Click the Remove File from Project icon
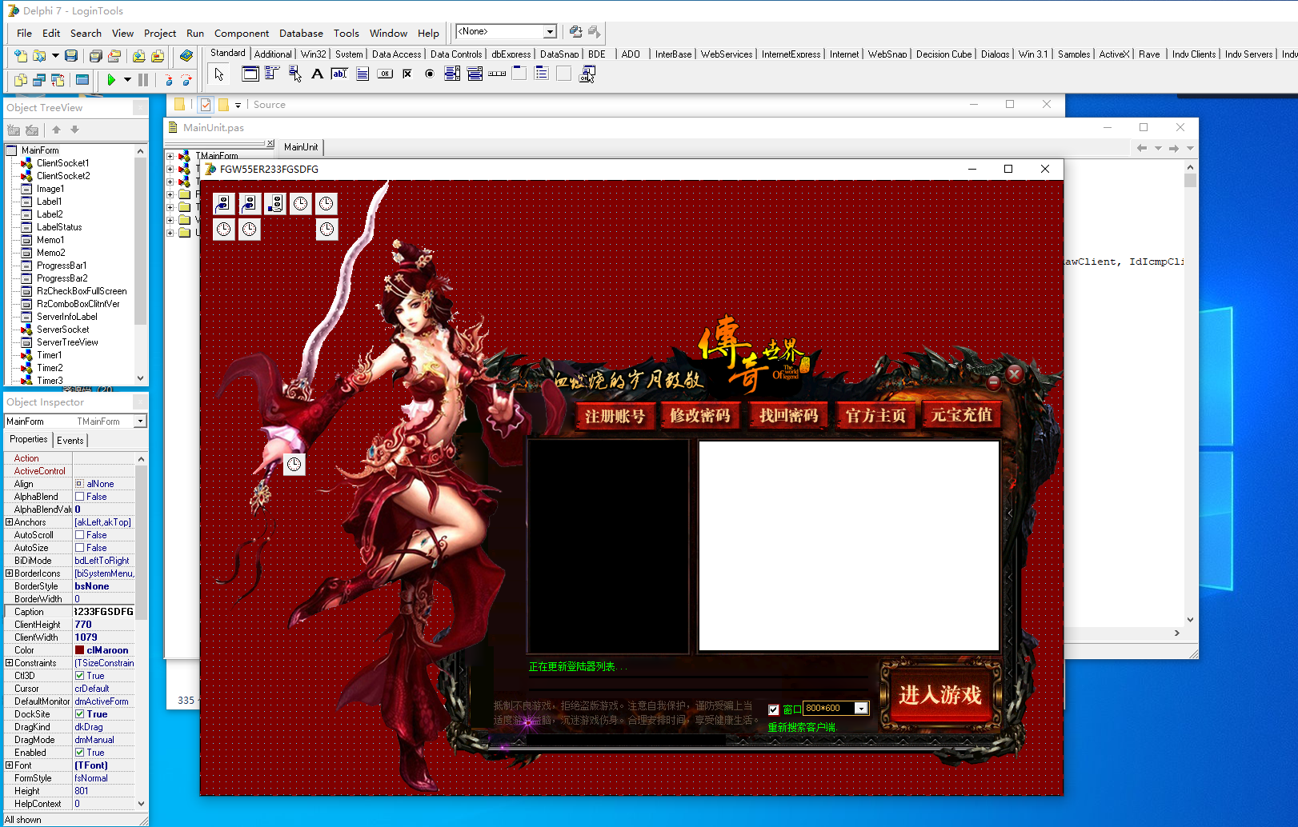The height and width of the screenshot is (827, 1298). coord(158,56)
